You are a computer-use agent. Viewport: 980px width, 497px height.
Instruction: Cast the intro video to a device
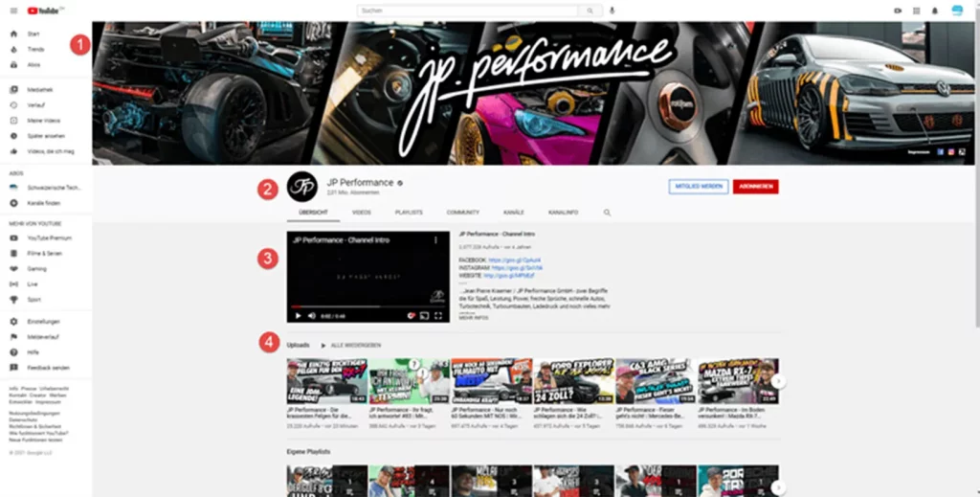pos(424,316)
